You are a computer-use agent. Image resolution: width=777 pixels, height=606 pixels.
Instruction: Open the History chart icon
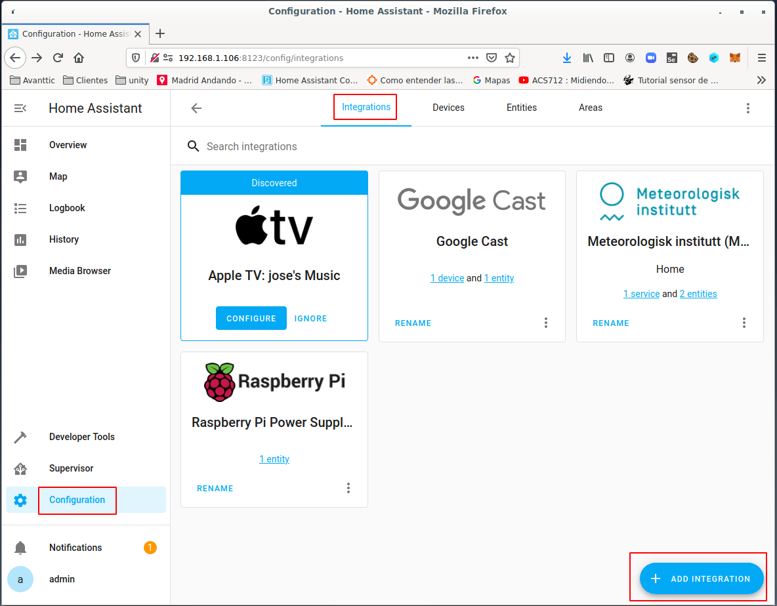[20, 239]
